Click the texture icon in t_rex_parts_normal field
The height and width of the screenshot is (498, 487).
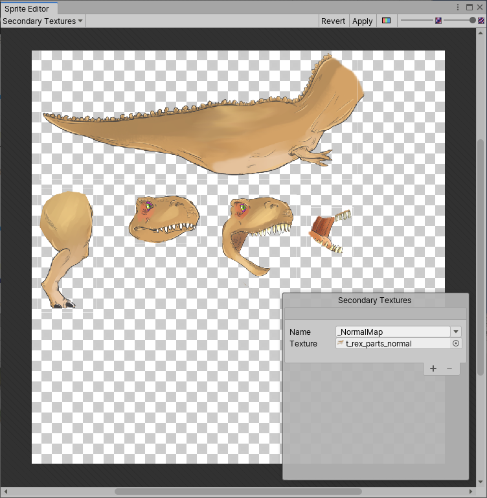(x=341, y=344)
